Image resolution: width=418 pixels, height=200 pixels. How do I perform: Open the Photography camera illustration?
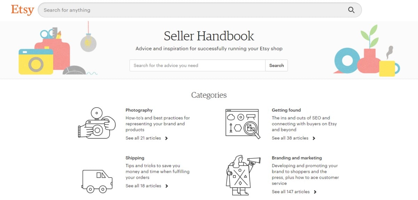(x=97, y=123)
